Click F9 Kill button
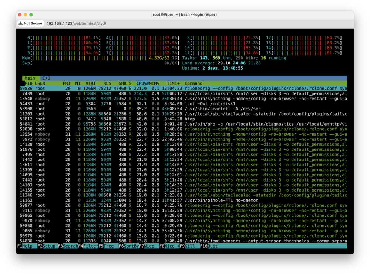 (x=190, y=246)
